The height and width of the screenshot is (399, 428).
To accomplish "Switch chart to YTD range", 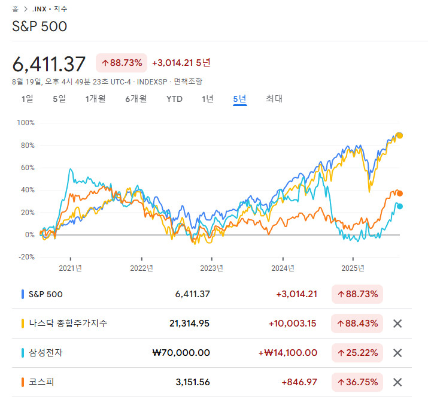I will point(174,99).
